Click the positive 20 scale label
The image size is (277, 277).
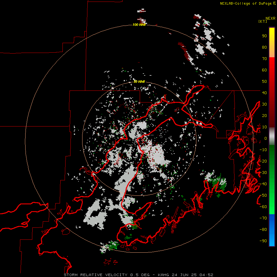(x=264, y=115)
